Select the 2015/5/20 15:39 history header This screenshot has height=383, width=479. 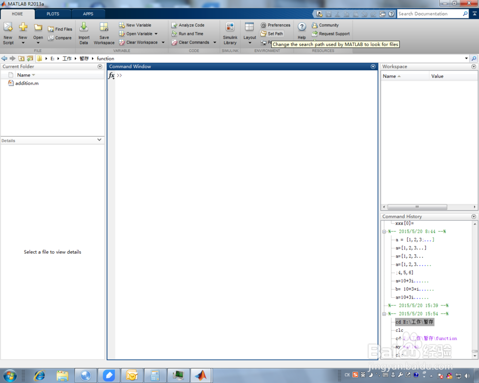pyautogui.click(x=418, y=306)
